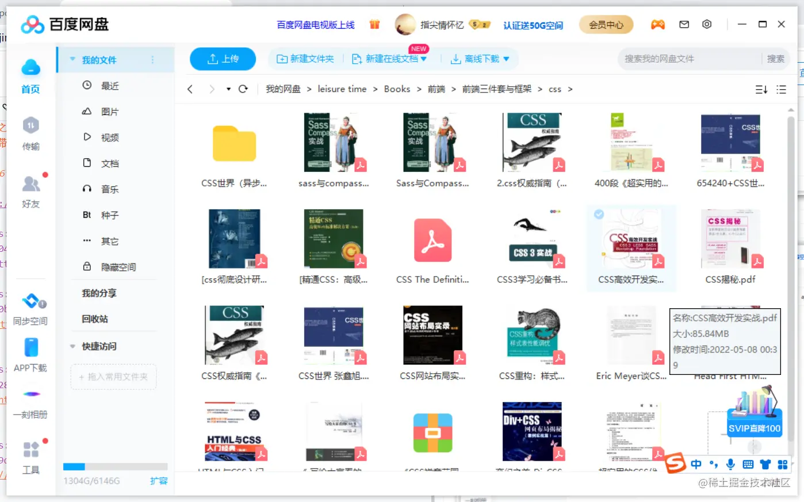Collapse the 我的文件 tree section

click(x=72, y=59)
